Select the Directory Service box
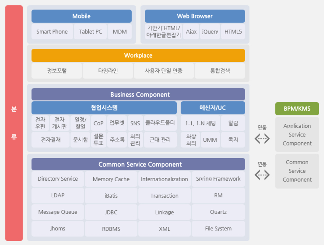 [58, 179]
